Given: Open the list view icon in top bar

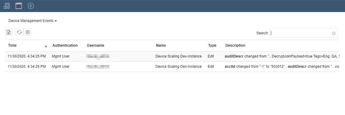Looking at the screenshot, I should [x=7, y=6].
